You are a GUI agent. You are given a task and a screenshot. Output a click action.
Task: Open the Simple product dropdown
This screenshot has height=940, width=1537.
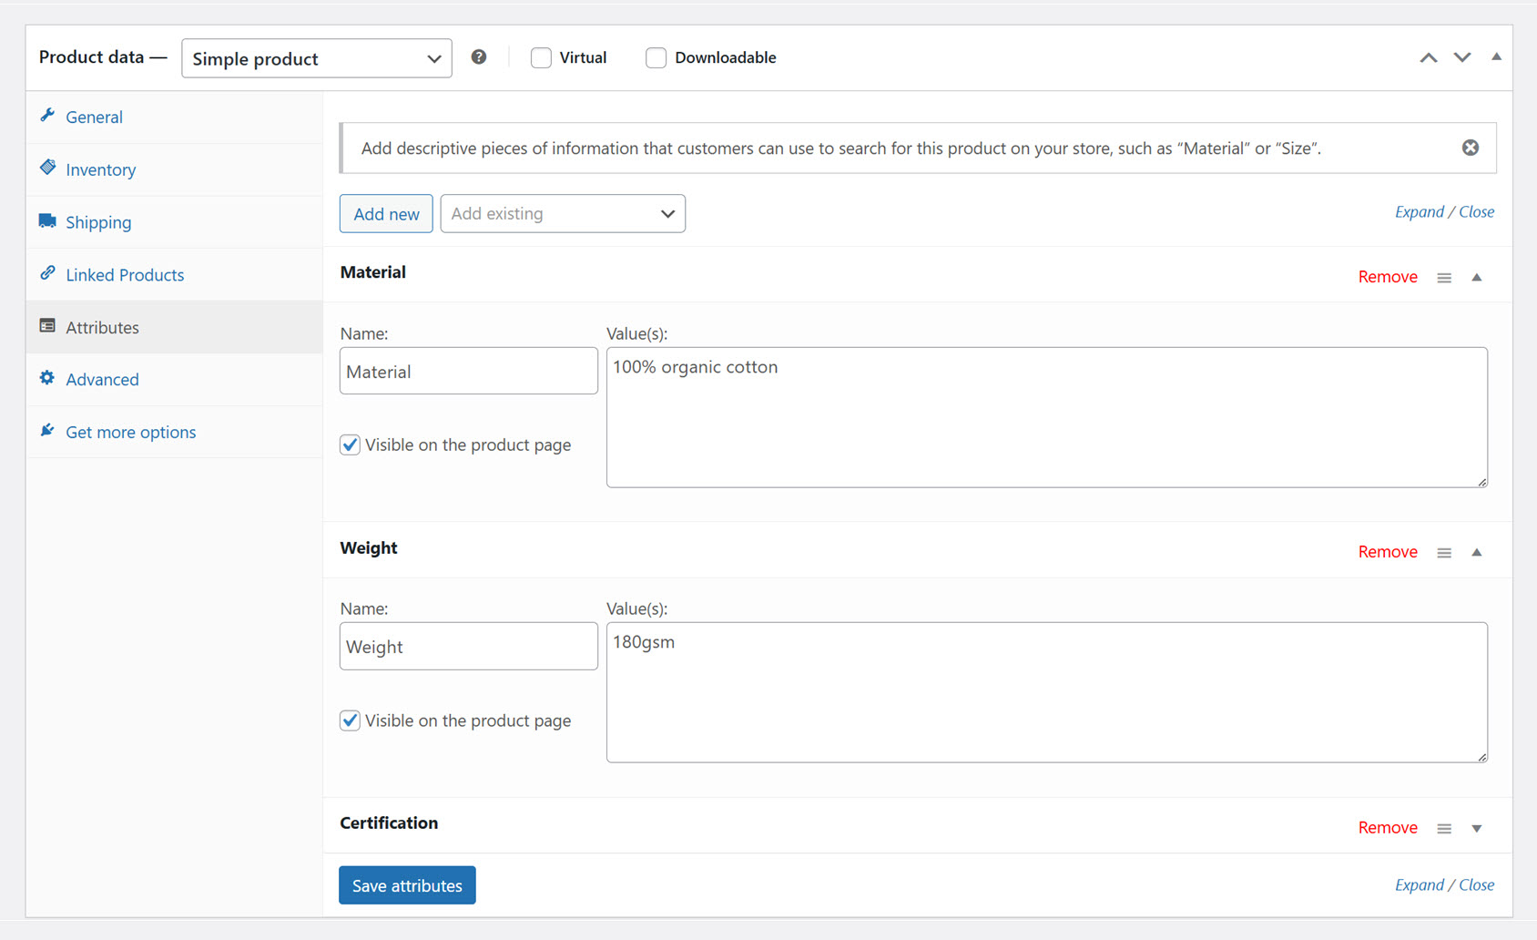tap(316, 58)
